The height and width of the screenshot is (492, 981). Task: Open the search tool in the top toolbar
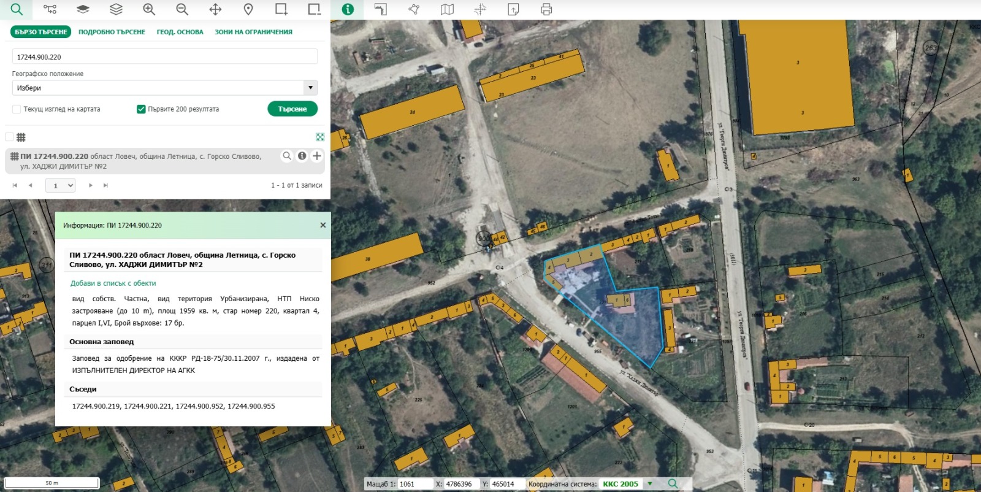pos(17,9)
